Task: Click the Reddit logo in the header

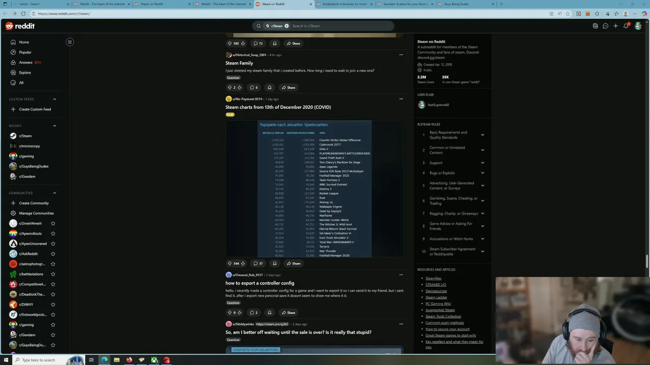Action: pyautogui.click(x=20, y=26)
